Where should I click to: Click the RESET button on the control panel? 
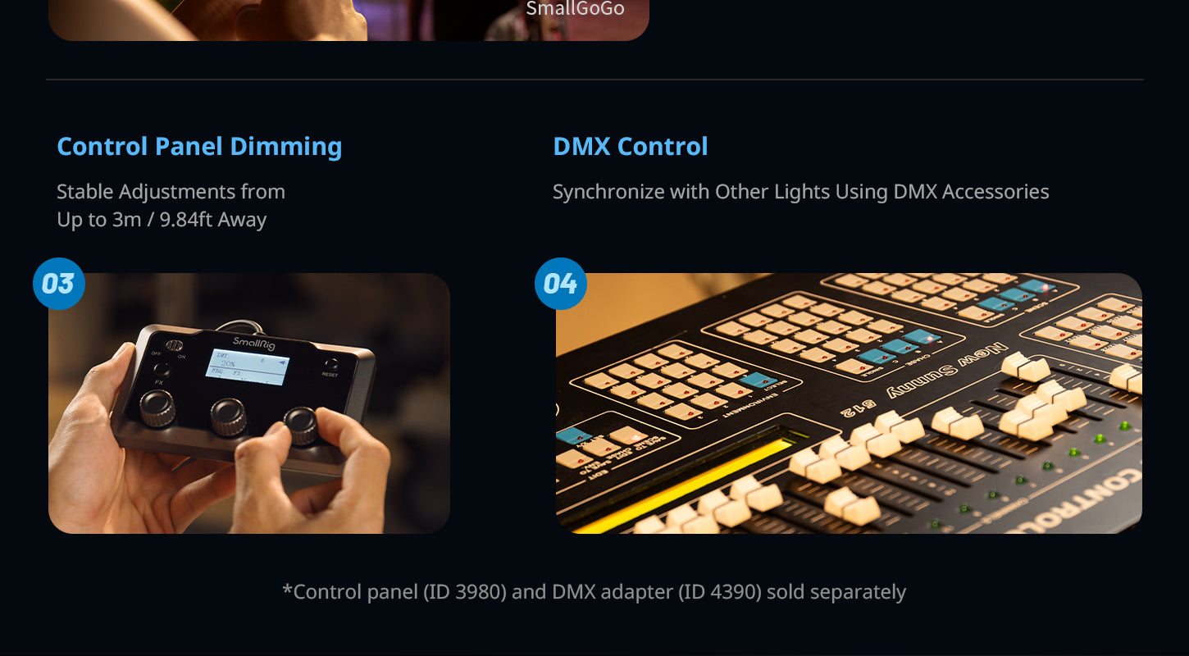(330, 366)
